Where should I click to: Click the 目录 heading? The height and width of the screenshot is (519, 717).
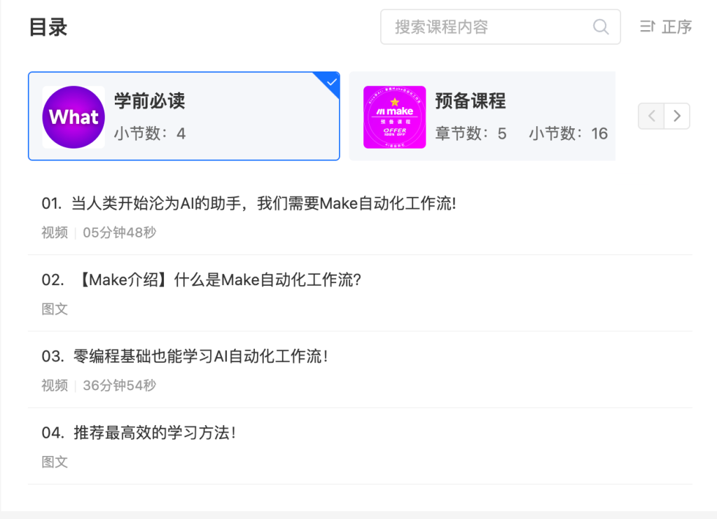tap(48, 27)
